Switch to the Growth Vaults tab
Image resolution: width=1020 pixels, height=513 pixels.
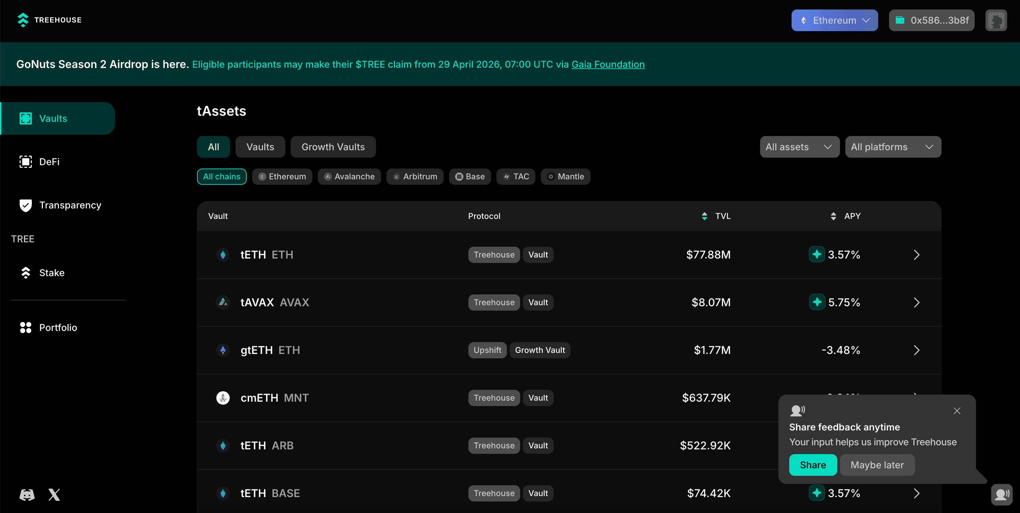click(333, 147)
